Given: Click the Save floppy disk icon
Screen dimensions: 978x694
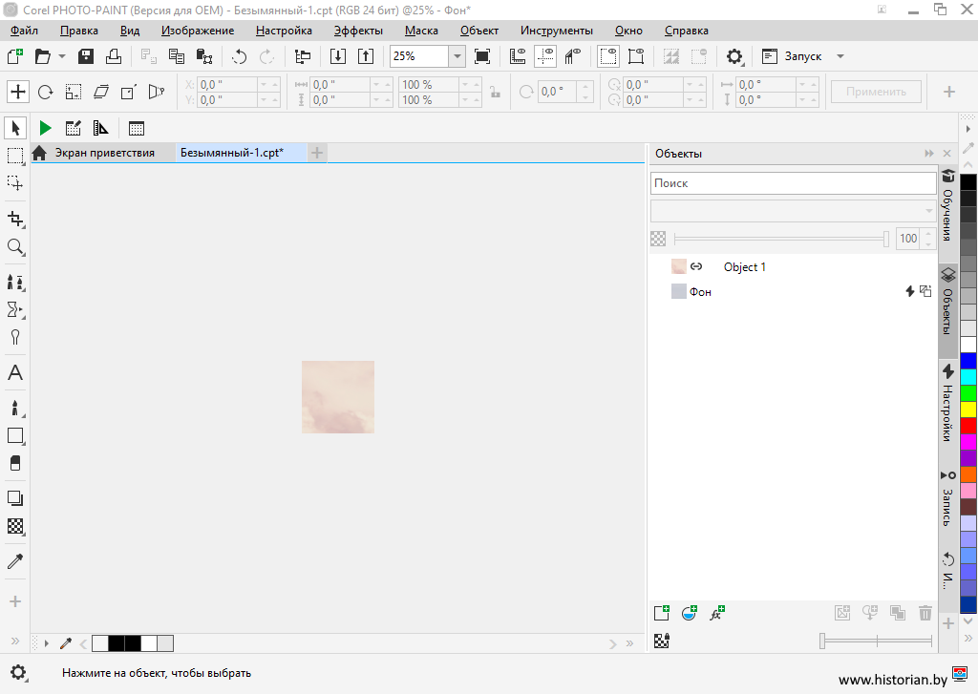Looking at the screenshot, I should pyautogui.click(x=86, y=56).
